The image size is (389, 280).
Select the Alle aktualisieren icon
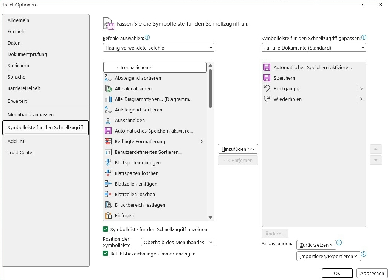pos(108,88)
